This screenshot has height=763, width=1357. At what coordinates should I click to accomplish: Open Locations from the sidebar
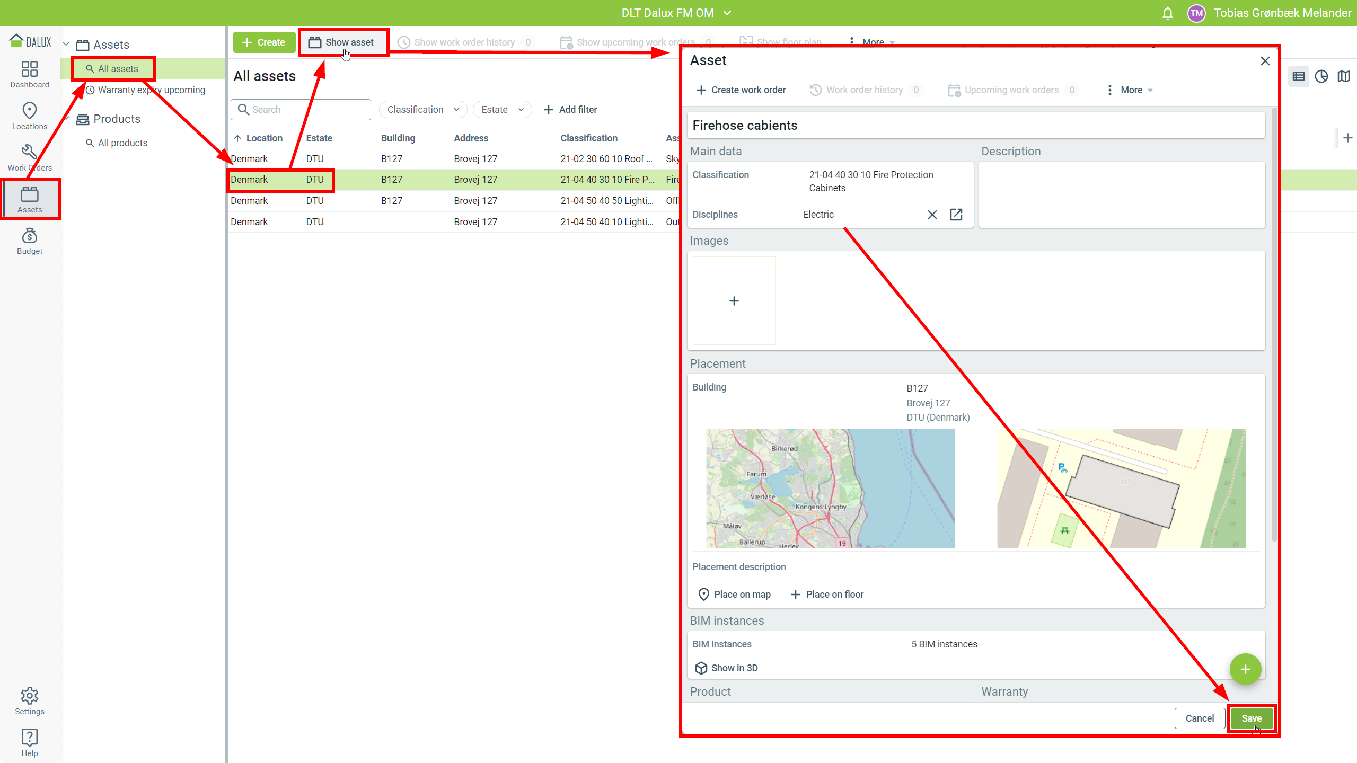pos(30,116)
